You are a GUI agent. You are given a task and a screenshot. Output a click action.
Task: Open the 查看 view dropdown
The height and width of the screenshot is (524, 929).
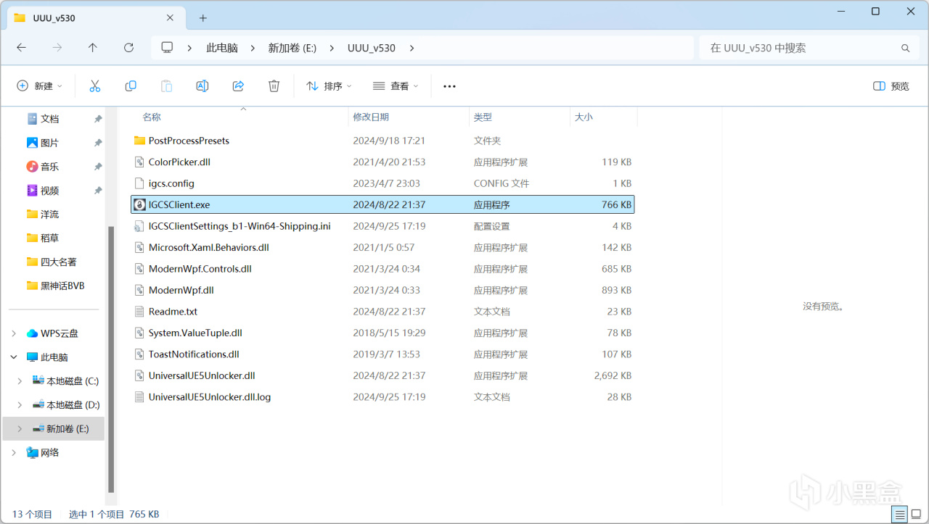point(396,86)
